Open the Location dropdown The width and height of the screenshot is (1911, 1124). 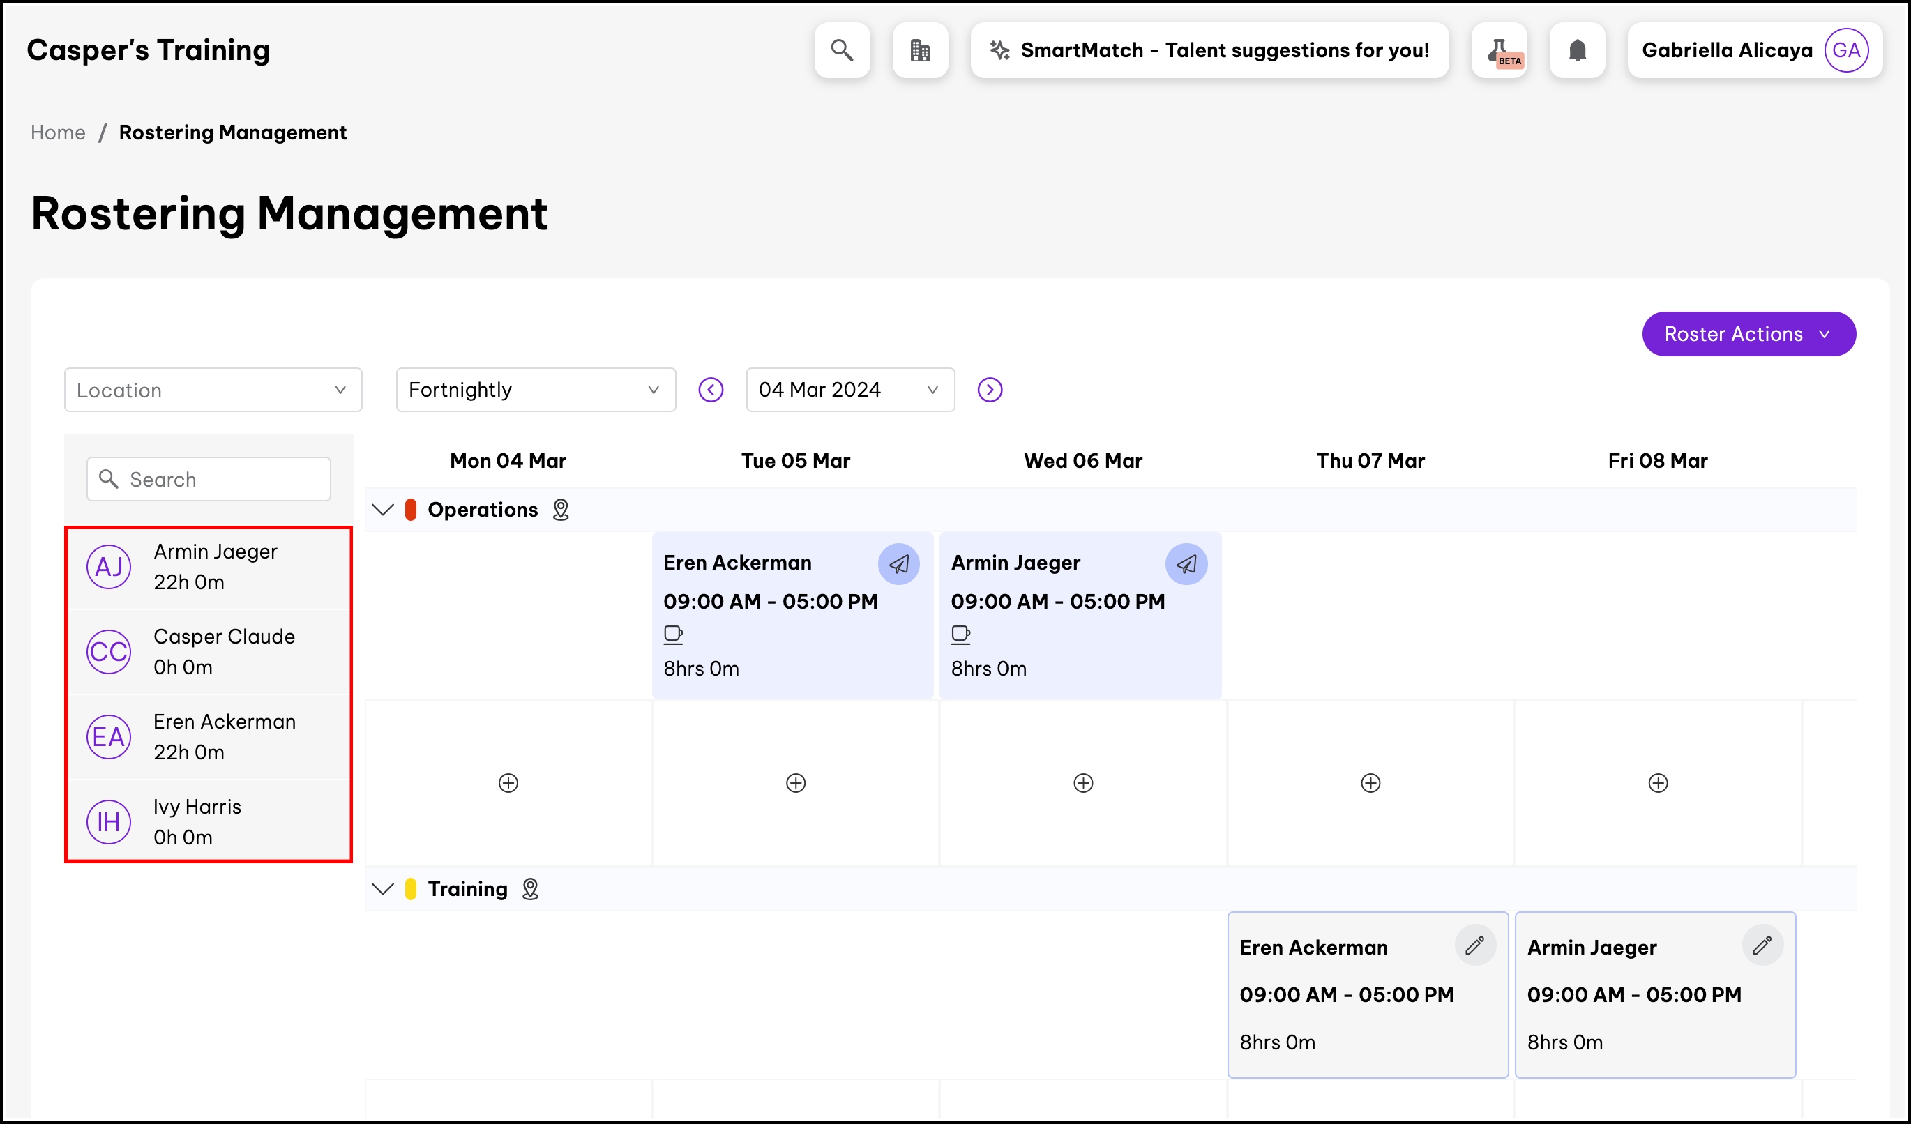(x=213, y=390)
